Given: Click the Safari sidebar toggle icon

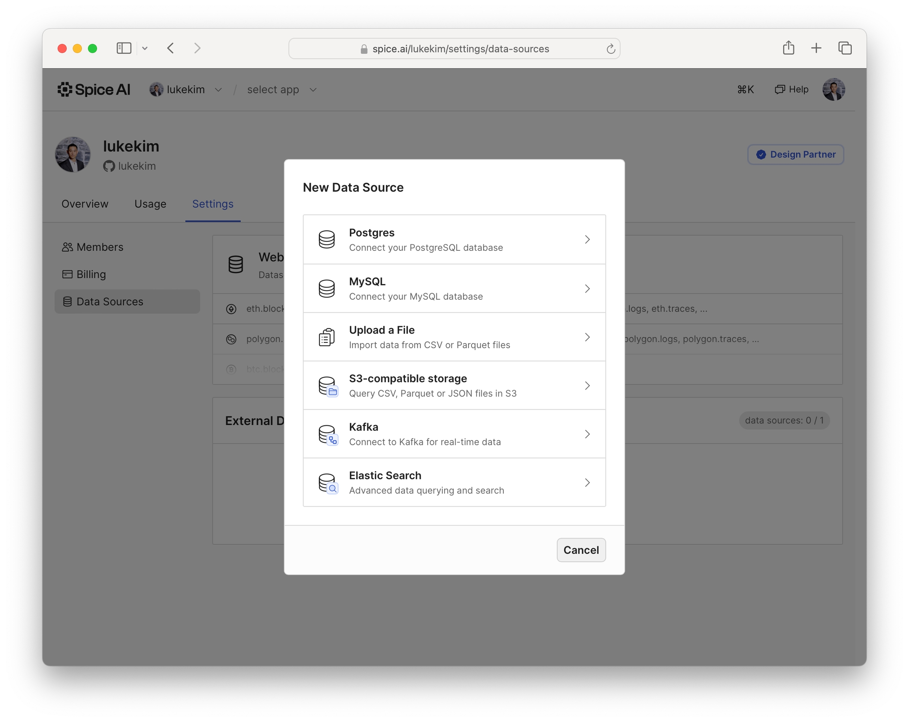Looking at the screenshot, I should click(x=123, y=48).
